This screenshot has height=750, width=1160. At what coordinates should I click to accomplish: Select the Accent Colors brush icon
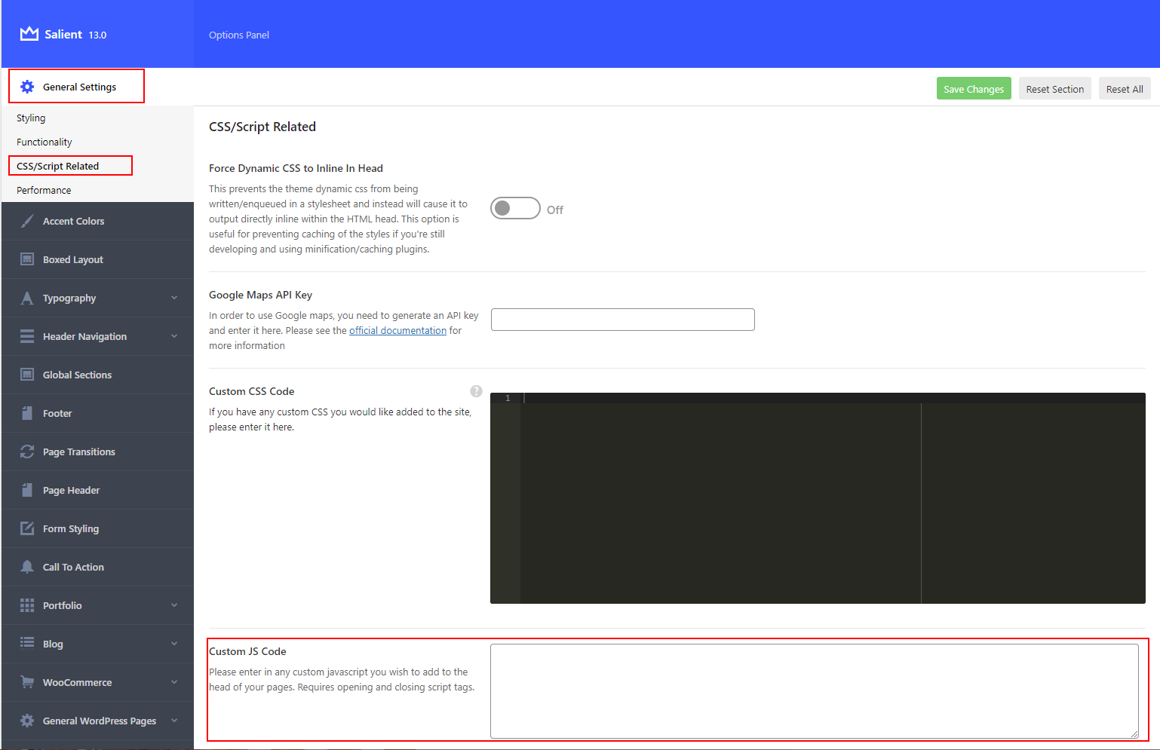(x=26, y=221)
